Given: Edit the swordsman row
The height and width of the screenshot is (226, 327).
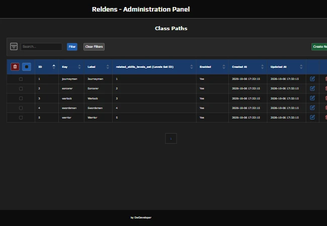Looking at the screenshot, I should point(312,107).
